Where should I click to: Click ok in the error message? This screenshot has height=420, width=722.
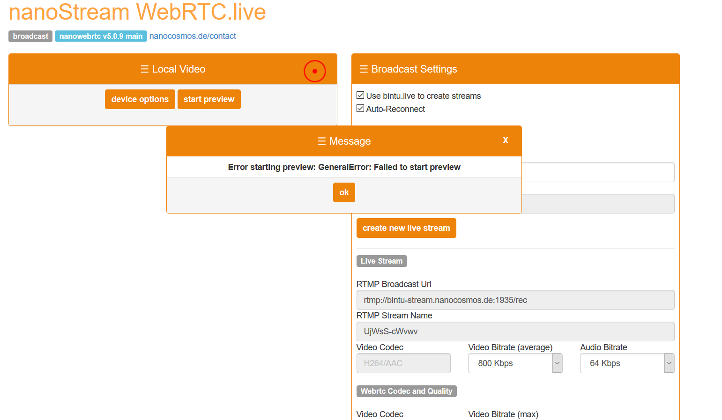pyautogui.click(x=344, y=192)
